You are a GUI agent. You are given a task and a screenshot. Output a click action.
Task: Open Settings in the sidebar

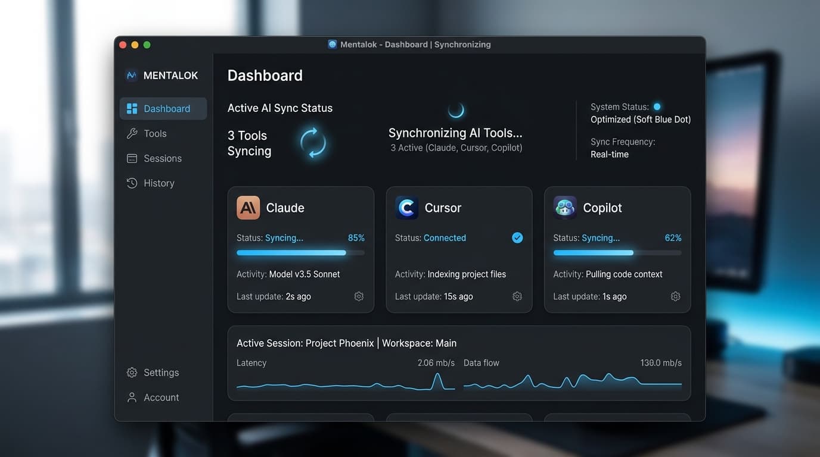click(163, 373)
